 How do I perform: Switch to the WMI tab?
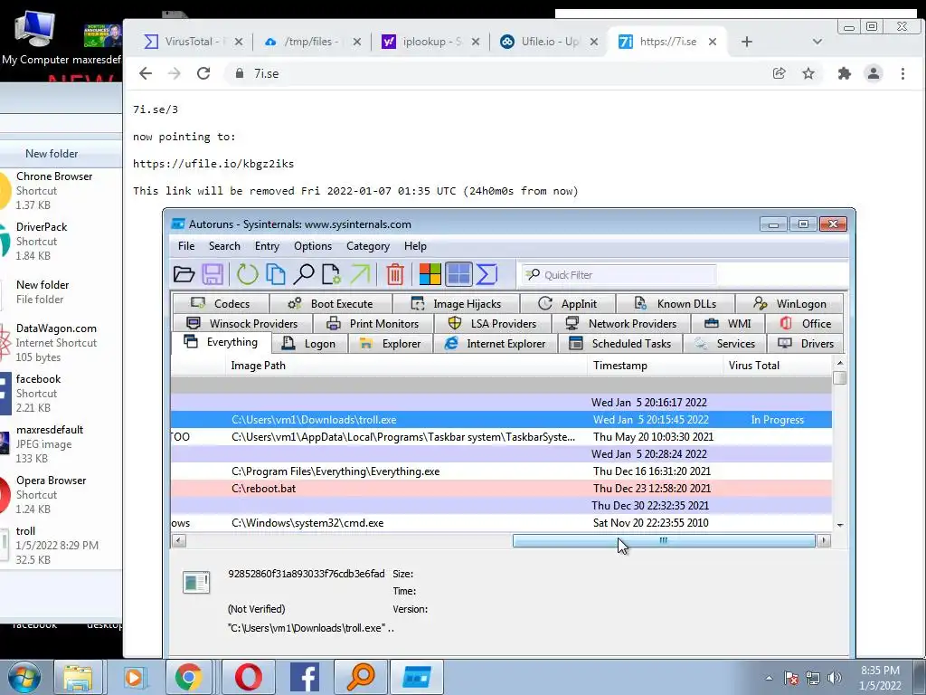pyautogui.click(x=728, y=324)
